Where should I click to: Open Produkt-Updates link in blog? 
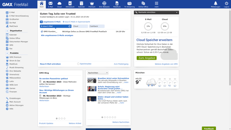[46, 123]
